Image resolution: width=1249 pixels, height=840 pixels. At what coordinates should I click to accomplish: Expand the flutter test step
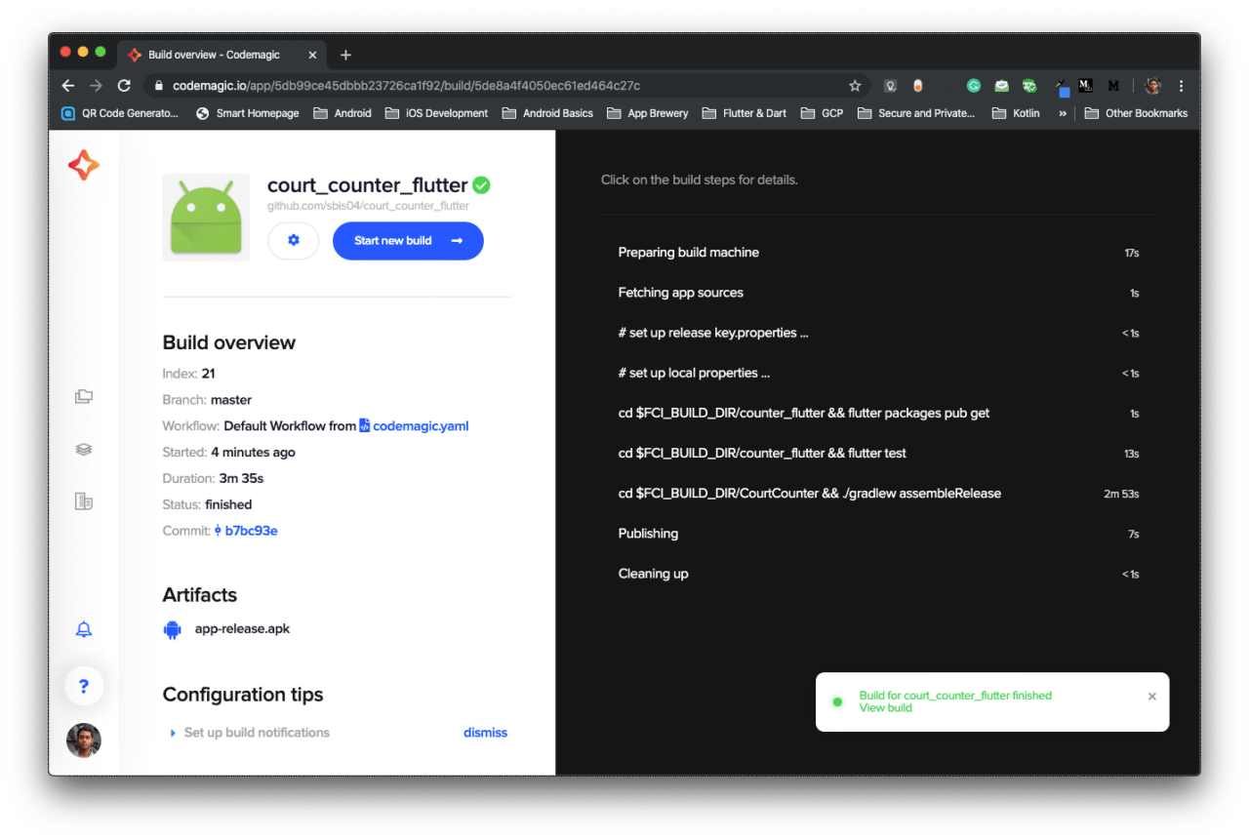pos(878,454)
